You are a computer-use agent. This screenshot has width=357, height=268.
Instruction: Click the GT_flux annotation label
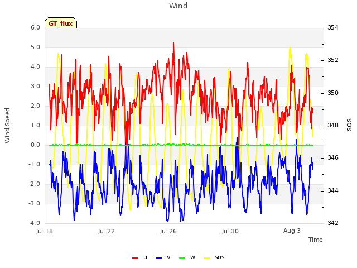(61, 23)
